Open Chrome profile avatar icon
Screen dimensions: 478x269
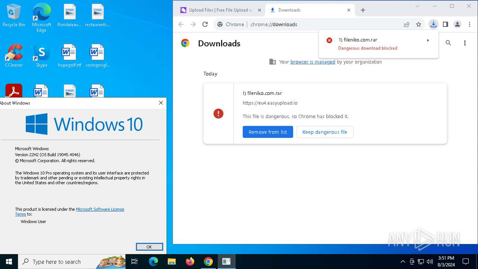point(457,24)
